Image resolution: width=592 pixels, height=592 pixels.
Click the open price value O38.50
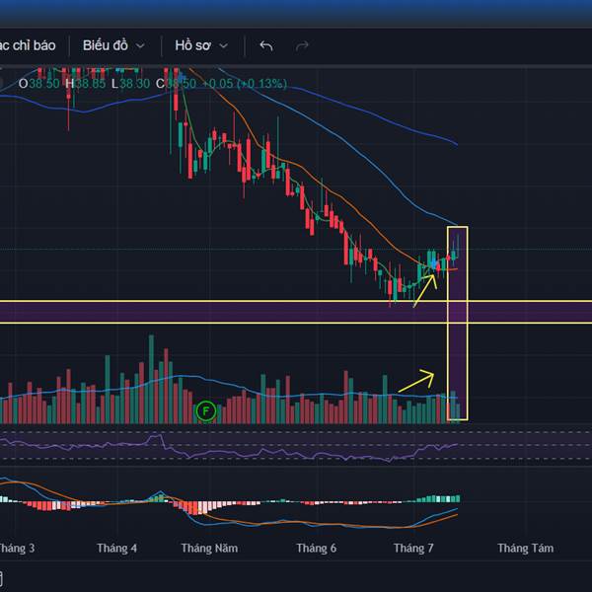39,84
